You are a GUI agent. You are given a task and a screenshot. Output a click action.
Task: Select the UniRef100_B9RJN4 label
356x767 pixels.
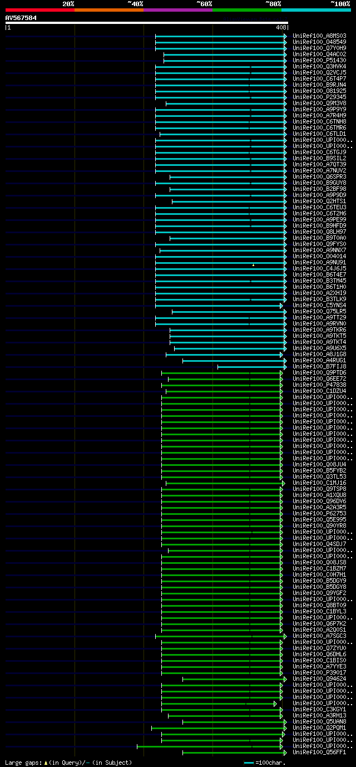pos(319,85)
